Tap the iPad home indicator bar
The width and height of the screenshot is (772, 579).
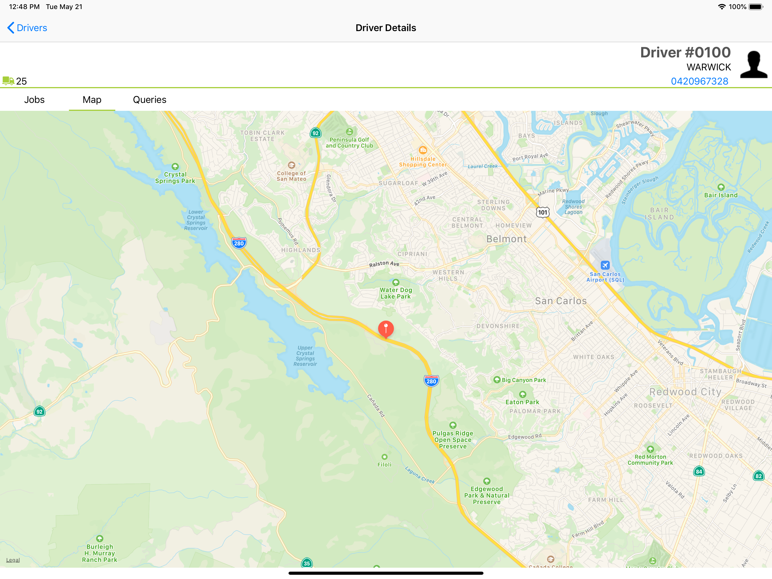[x=386, y=573]
